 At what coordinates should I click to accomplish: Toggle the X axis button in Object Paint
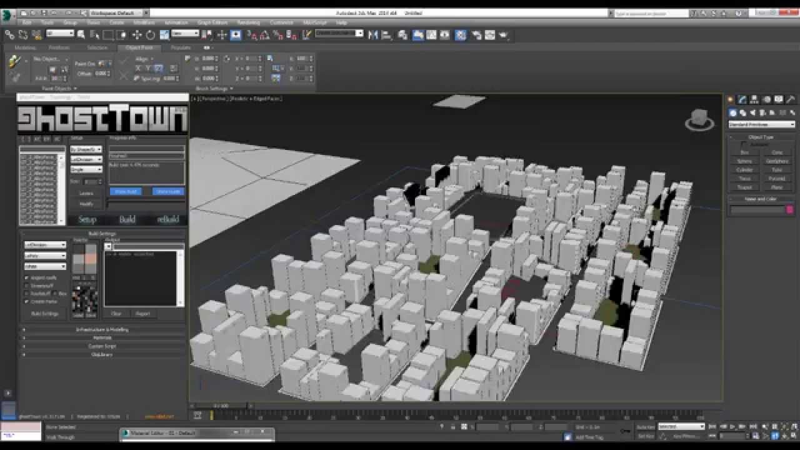point(139,68)
